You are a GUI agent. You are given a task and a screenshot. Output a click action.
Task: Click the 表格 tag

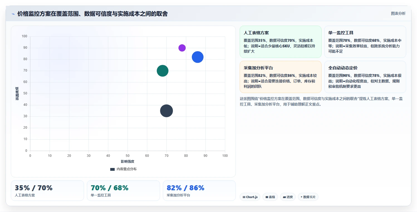270,197
